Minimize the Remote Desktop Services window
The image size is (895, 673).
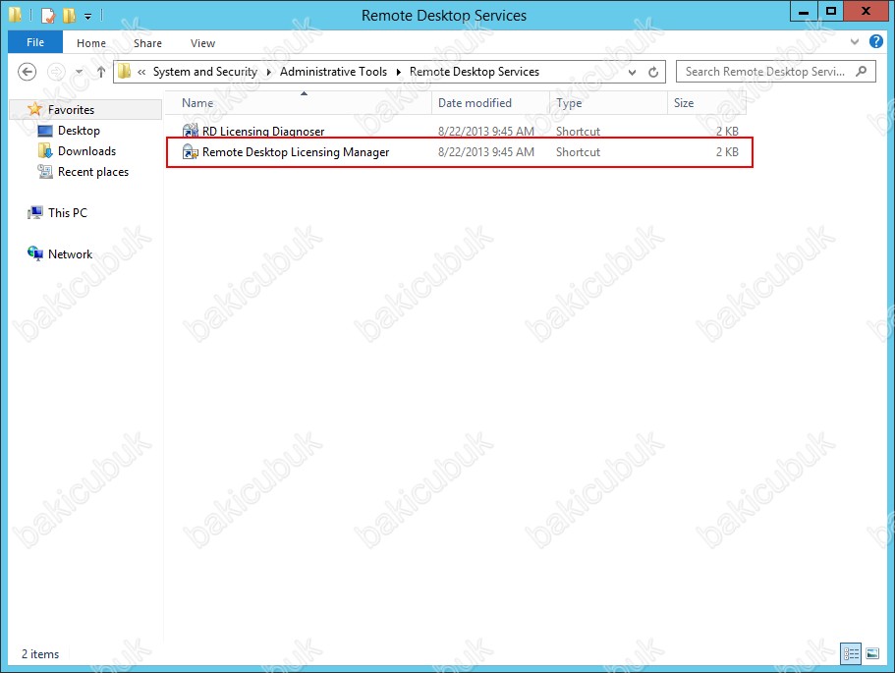click(804, 11)
